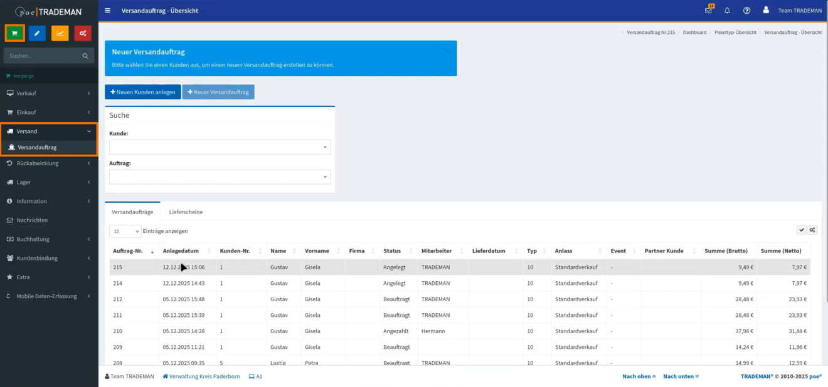Close the Neuer Versandauftrag info banner
The image size is (828, 387).
coord(448,51)
